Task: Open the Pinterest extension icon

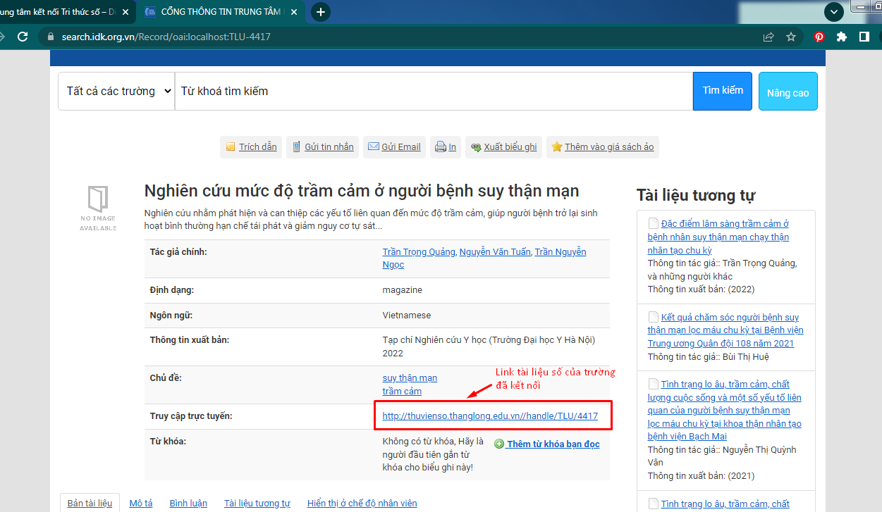Action: [819, 37]
